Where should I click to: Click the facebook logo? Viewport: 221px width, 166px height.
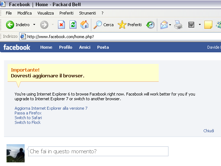coord(17,47)
